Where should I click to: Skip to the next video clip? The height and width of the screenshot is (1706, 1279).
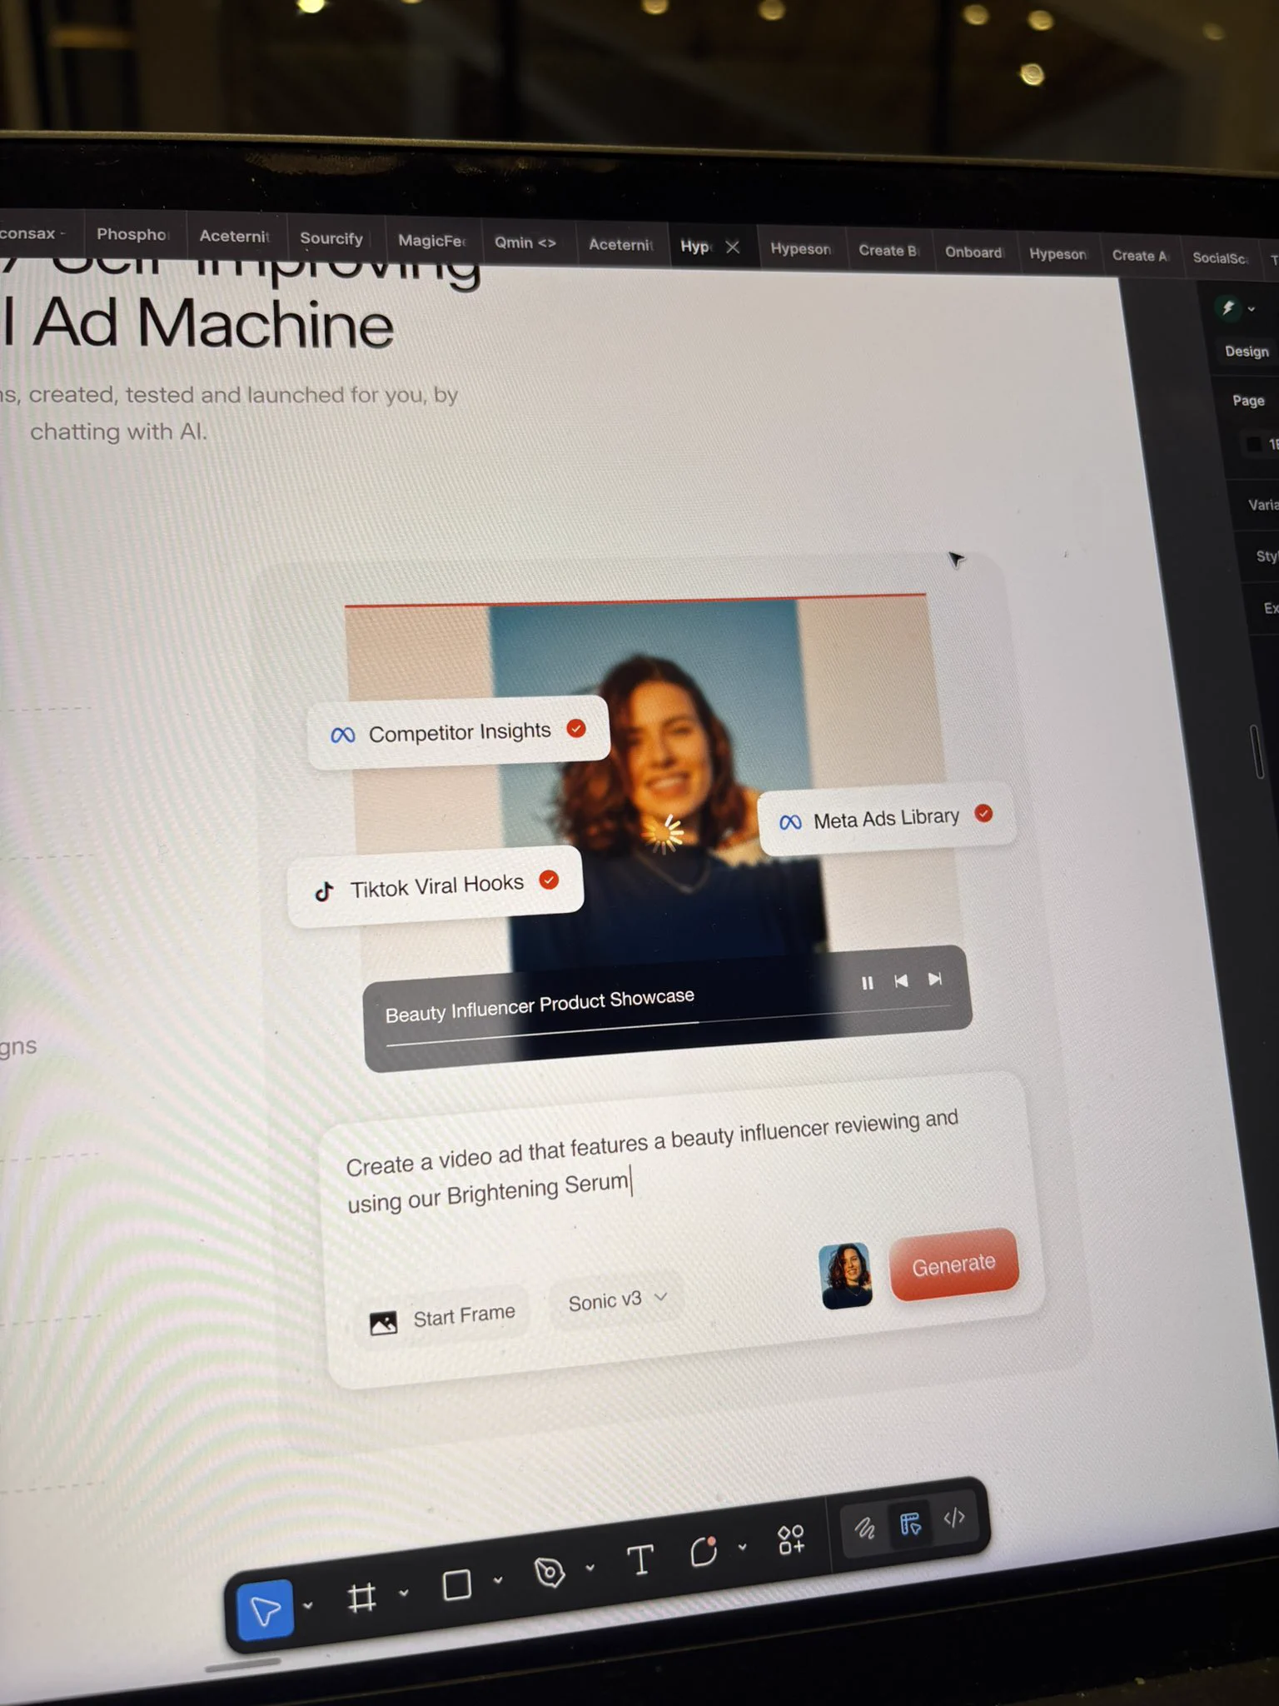coord(935,979)
